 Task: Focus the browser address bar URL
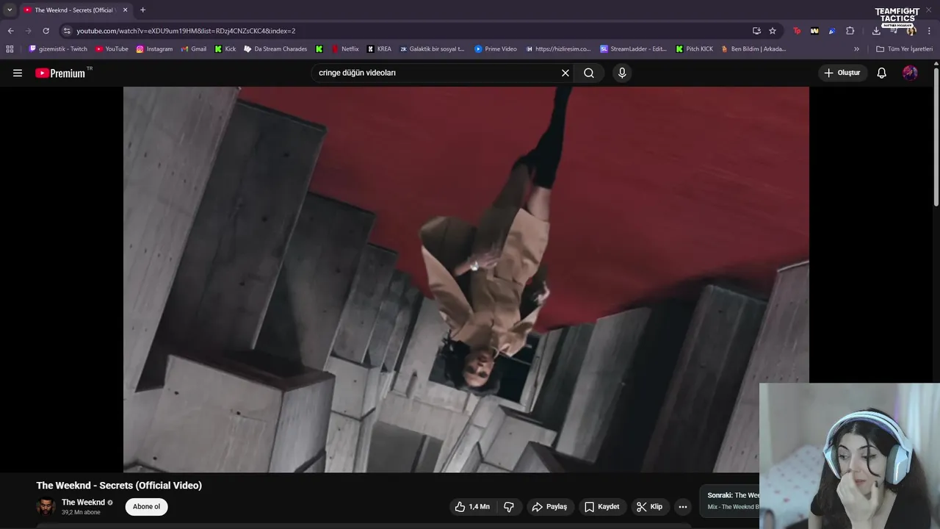[186, 31]
